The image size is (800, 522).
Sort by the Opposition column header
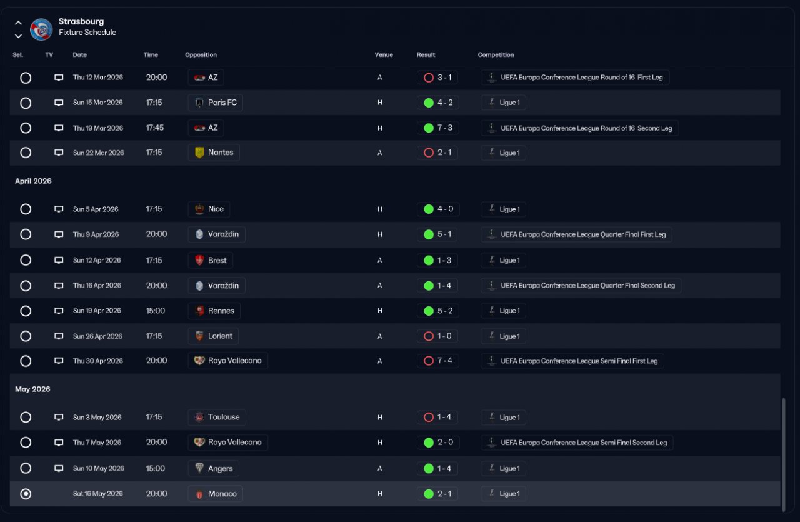(x=201, y=55)
